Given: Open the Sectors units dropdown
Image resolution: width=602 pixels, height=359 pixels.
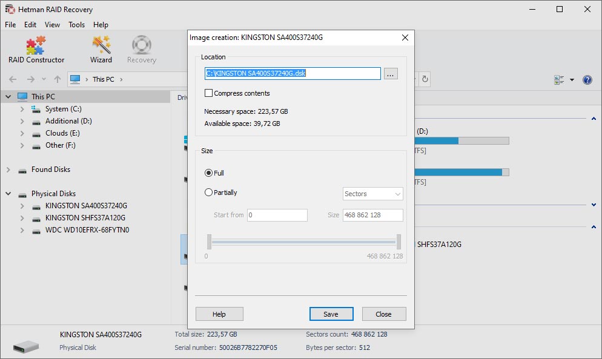Looking at the screenshot, I should (372, 194).
